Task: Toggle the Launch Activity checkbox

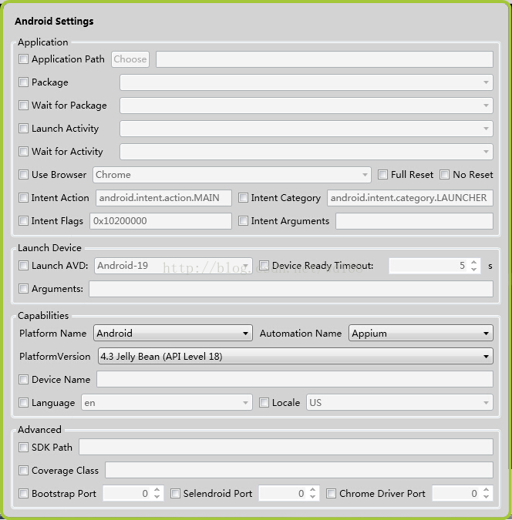Action: tap(23, 129)
